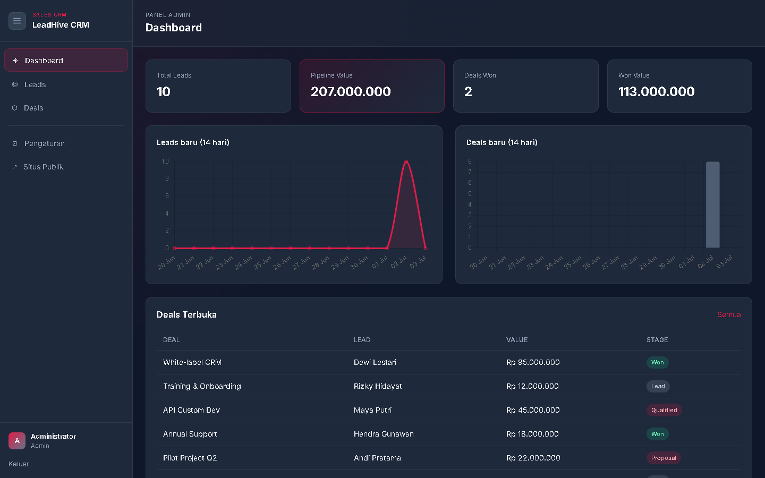The width and height of the screenshot is (765, 478).
Task: Click value Rp 95.000.000
Action: (x=533, y=362)
